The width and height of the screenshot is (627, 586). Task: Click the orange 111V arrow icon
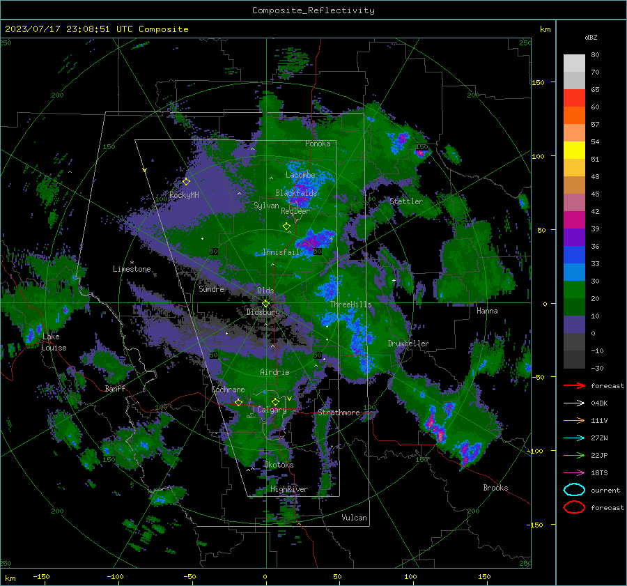[x=574, y=420]
